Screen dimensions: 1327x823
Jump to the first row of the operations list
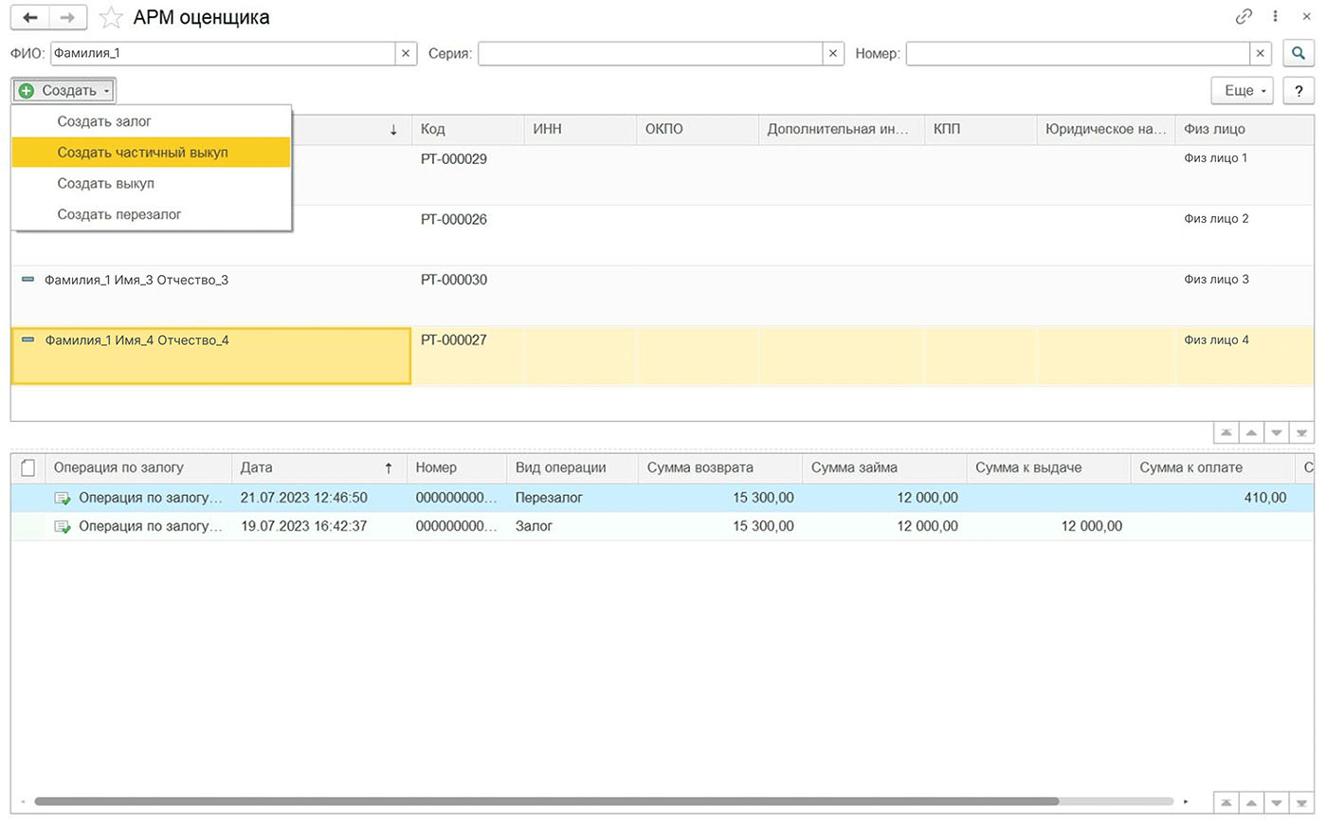point(1227,801)
